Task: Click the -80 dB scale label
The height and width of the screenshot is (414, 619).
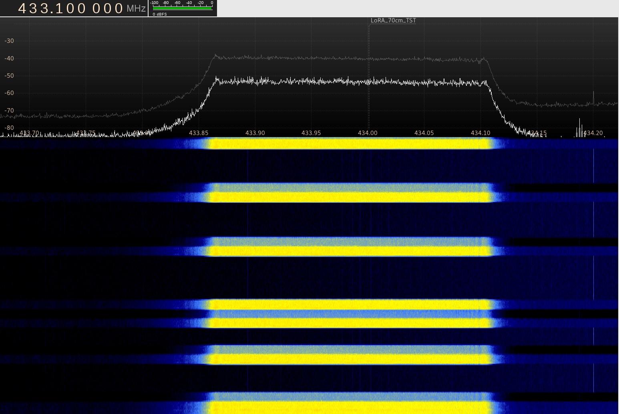Action: (9, 128)
